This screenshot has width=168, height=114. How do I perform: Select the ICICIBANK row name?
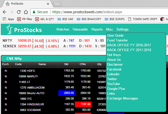[34, 110]
